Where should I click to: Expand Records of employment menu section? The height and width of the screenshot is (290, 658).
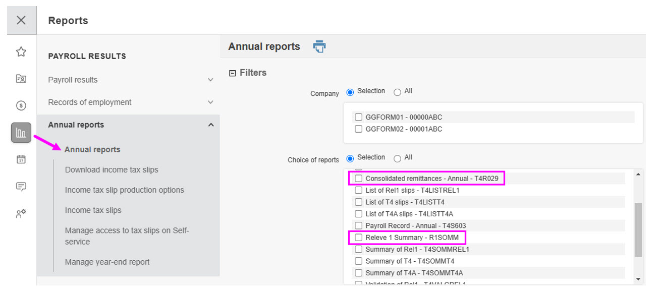(210, 102)
